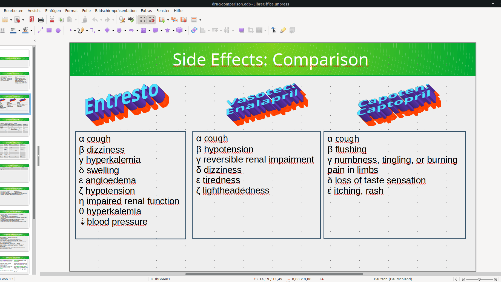Expand the Slide Layout dropdown arrow

(200, 20)
